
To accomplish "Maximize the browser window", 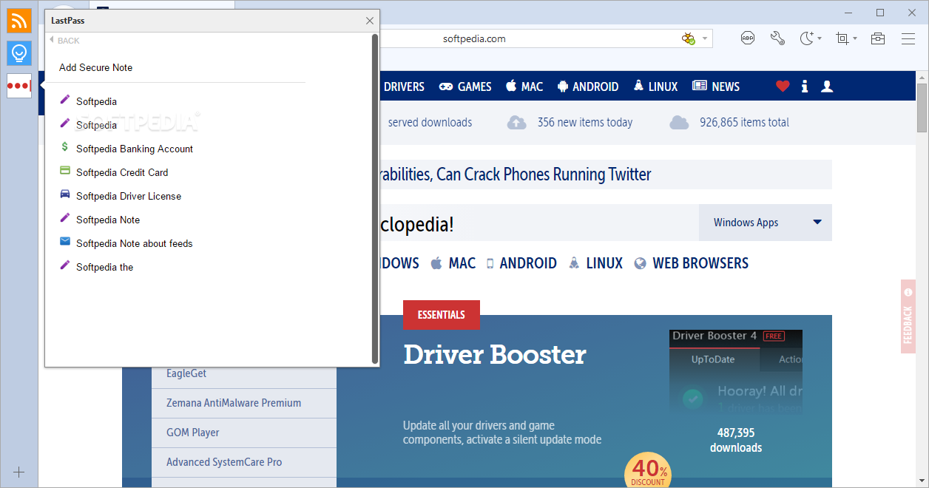I will click(879, 13).
